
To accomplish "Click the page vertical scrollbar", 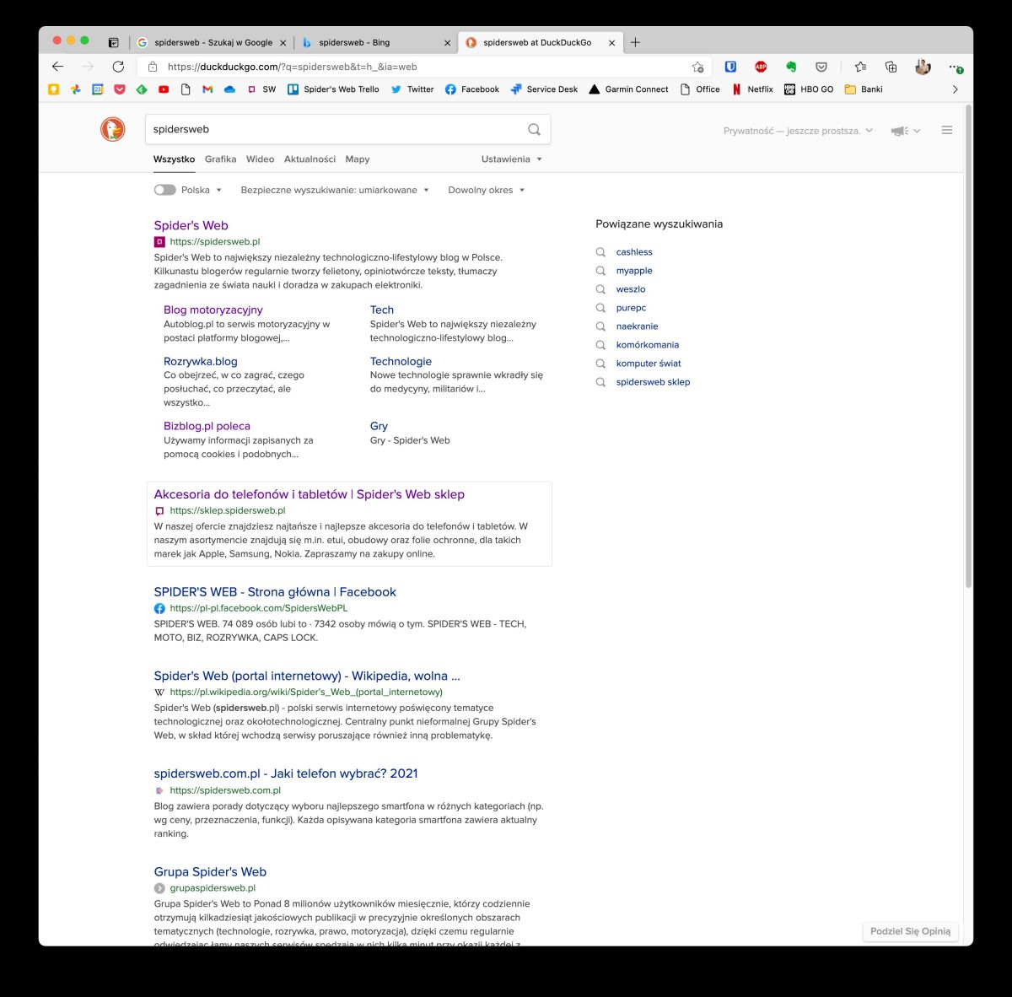I will (968, 346).
